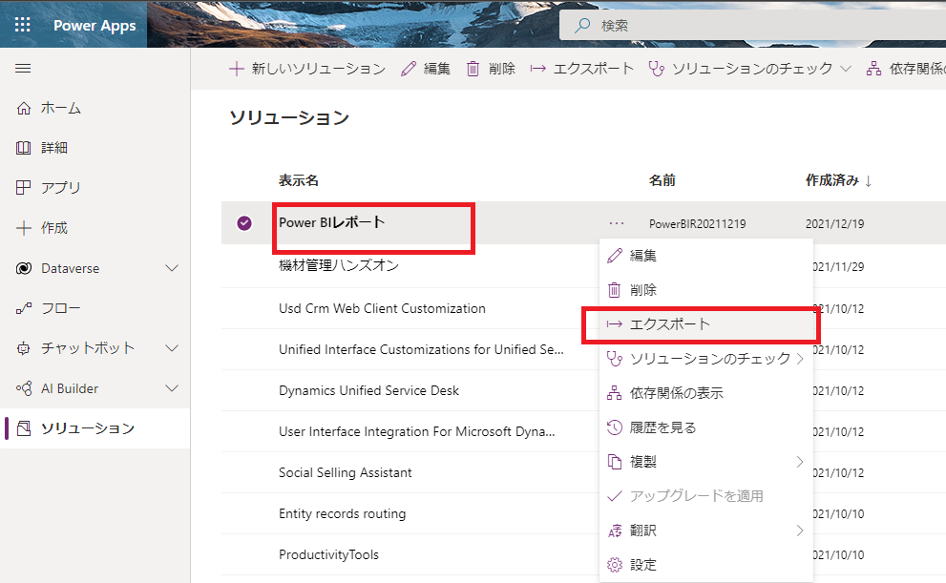Choose 編集 in the context menu
The height and width of the screenshot is (583, 946).
(706, 256)
